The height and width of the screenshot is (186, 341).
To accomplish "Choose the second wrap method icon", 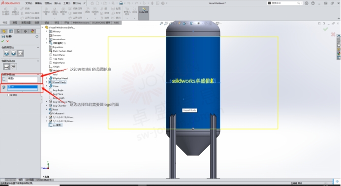I will (x=13, y=67).
